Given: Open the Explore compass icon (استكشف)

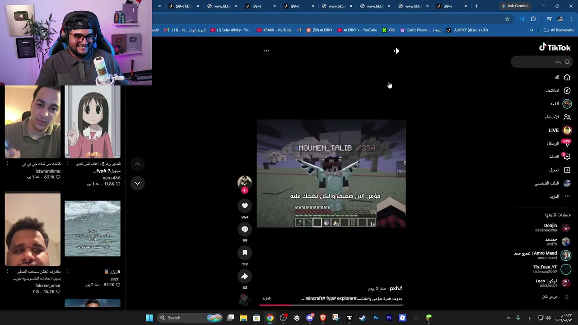Looking at the screenshot, I should (567, 90).
